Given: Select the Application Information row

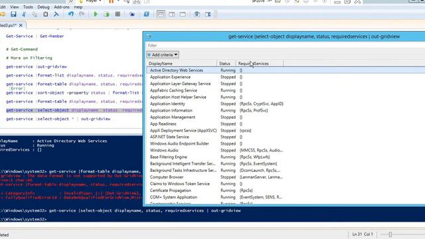Looking at the screenshot, I should pos(286,111).
